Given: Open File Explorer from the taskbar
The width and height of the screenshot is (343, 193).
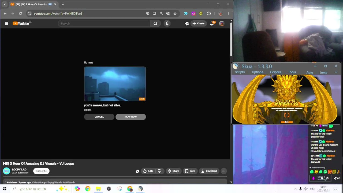Looking at the screenshot, I should [x=98, y=189].
